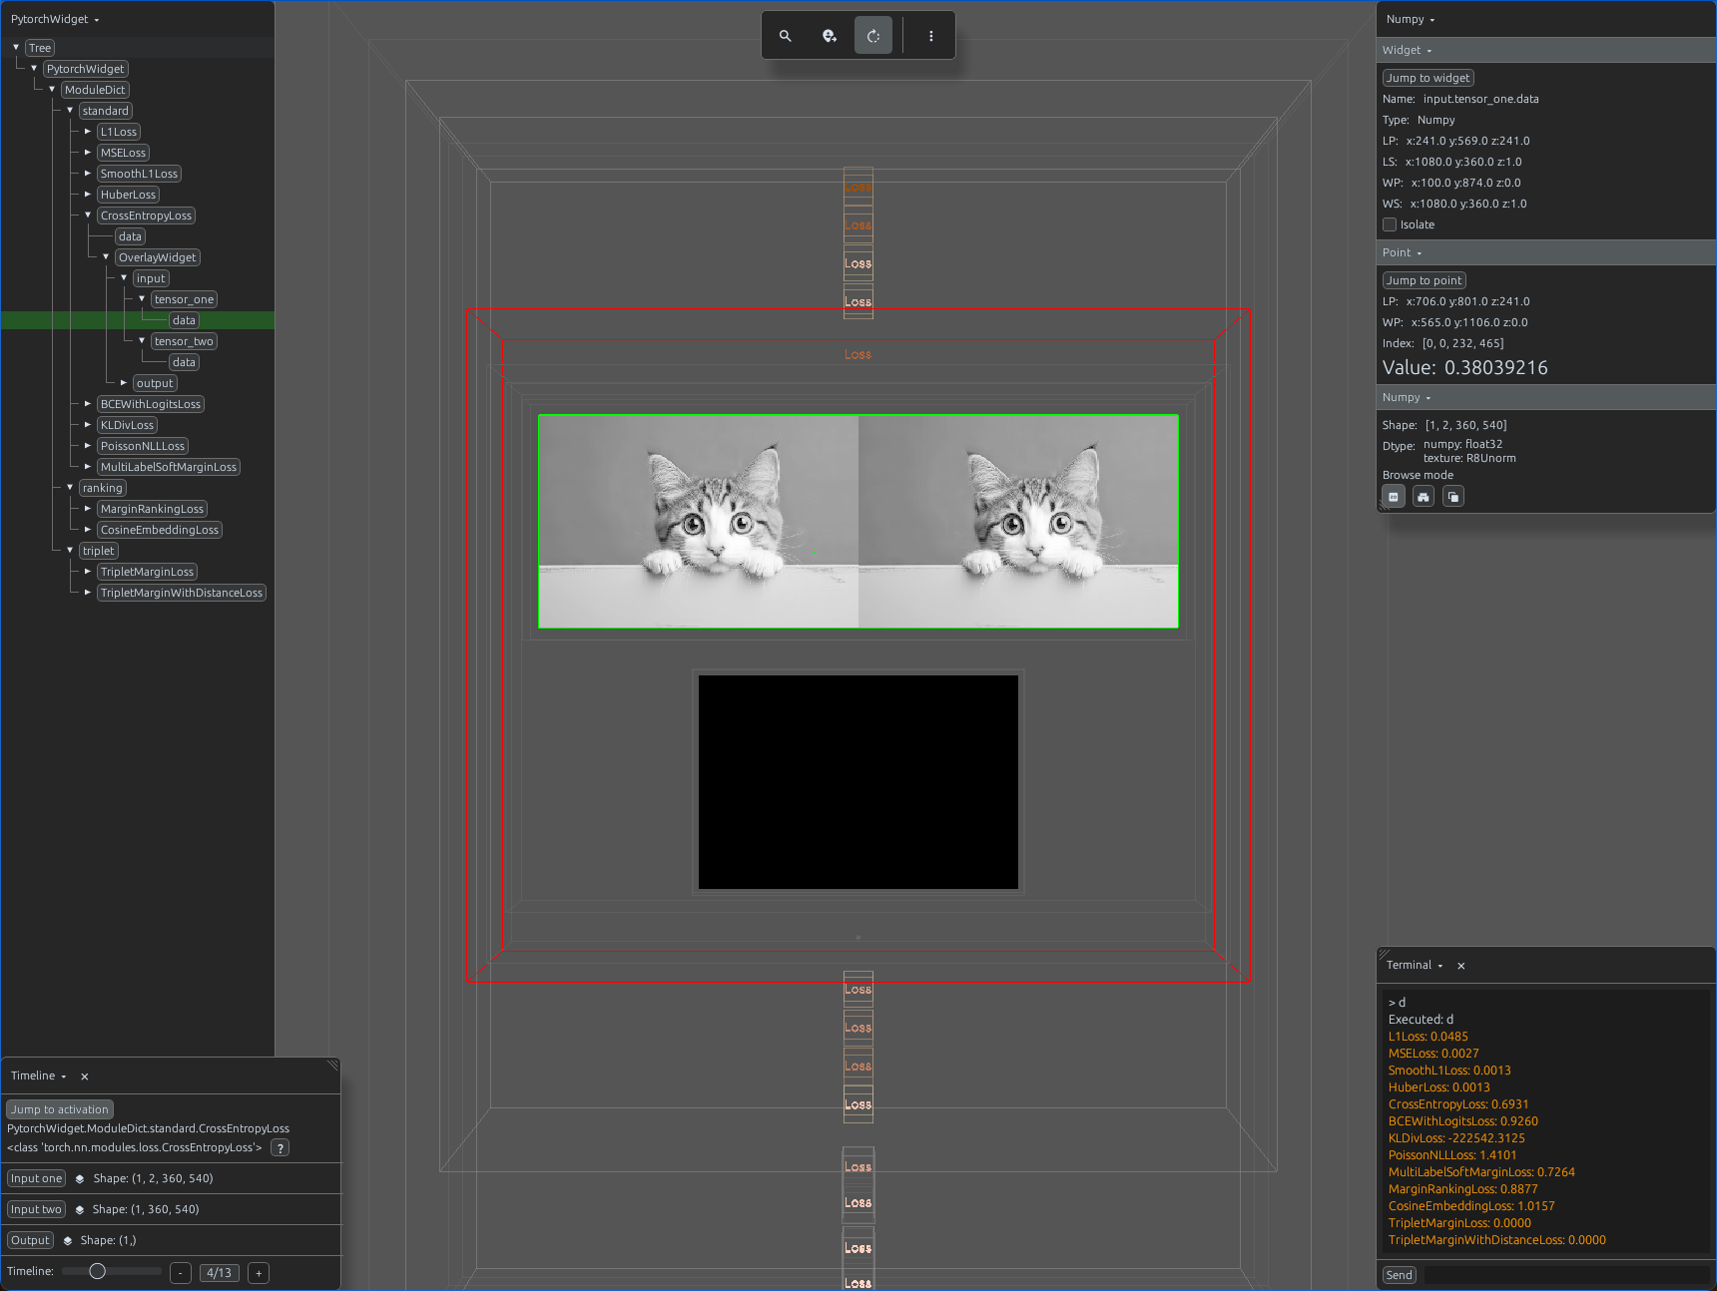The width and height of the screenshot is (1717, 1291).
Task: Open help '?' for CrossEntropyLoss class
Action: [281, 1148]
